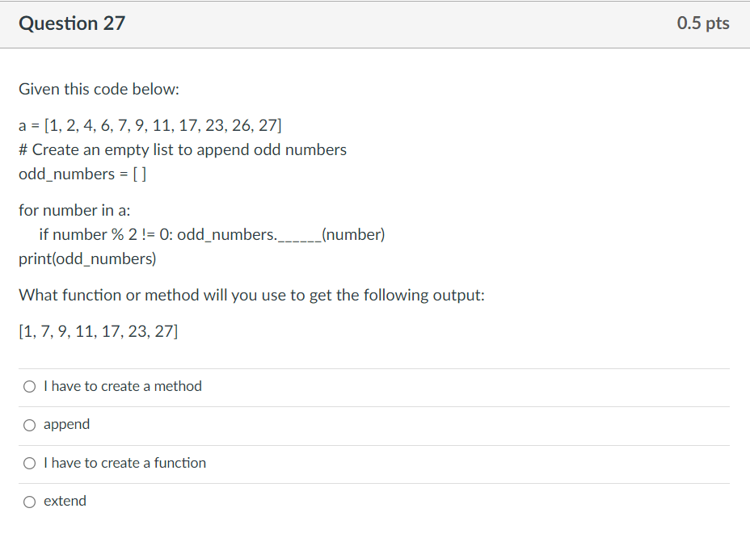This screenshot has width=750, height=542.
Task: Choose the "I have to create a function" option
Action: [x=29, y=463]
